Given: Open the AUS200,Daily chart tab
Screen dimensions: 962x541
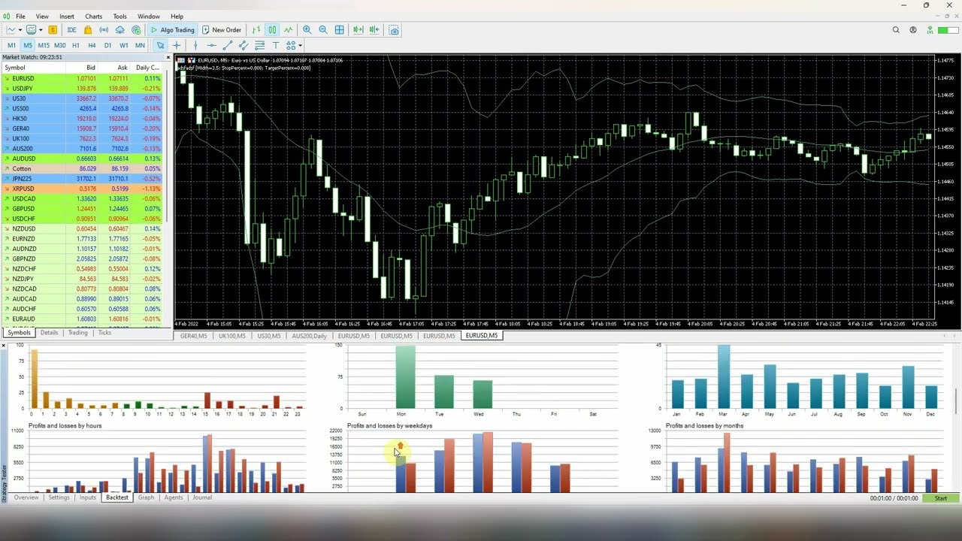Looking at the screenshot, I should 309,336.
